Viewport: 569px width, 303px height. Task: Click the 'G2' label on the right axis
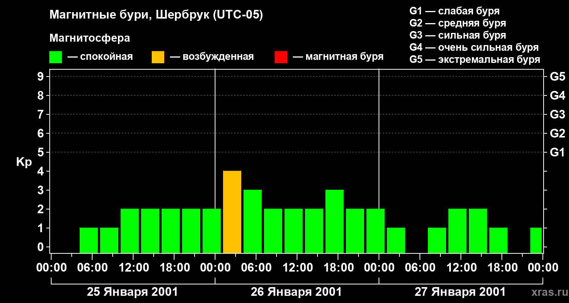point(557,133)
